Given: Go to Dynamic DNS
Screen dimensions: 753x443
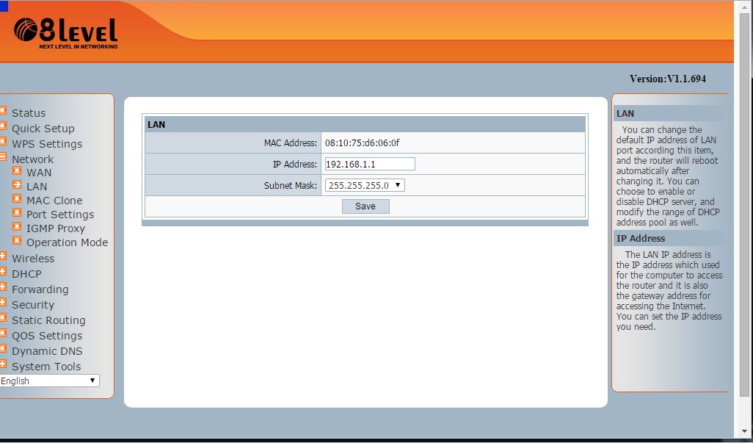Looking at the screenshot, I should 47,350.
